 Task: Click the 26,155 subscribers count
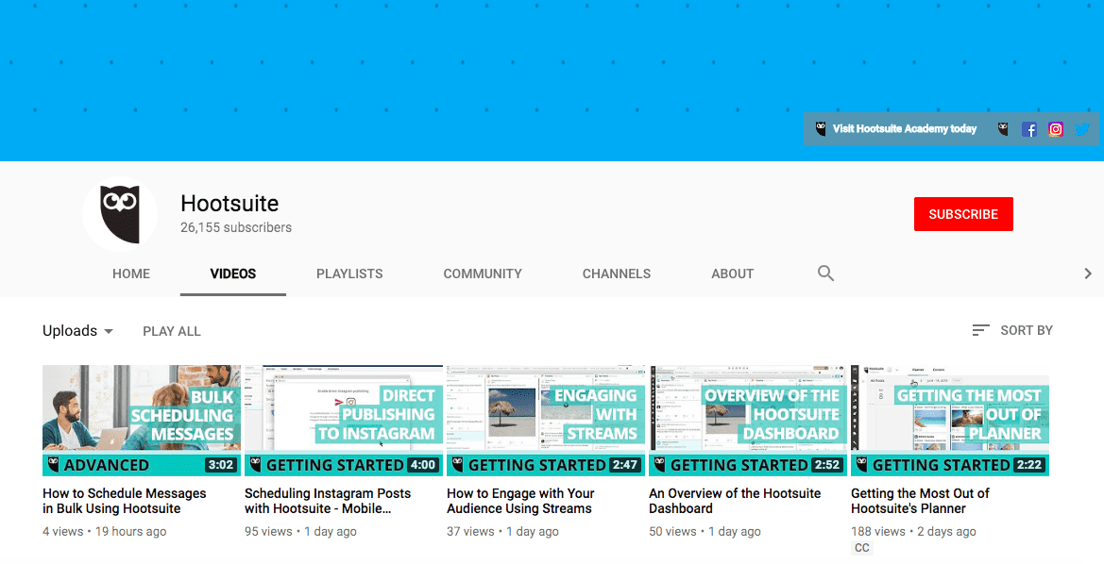236,228
